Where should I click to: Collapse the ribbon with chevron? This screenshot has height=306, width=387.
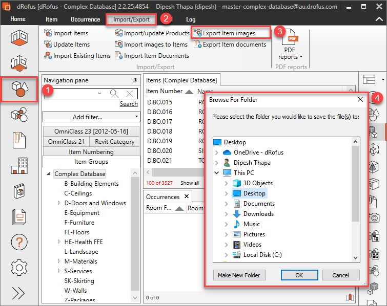(379, 19)
